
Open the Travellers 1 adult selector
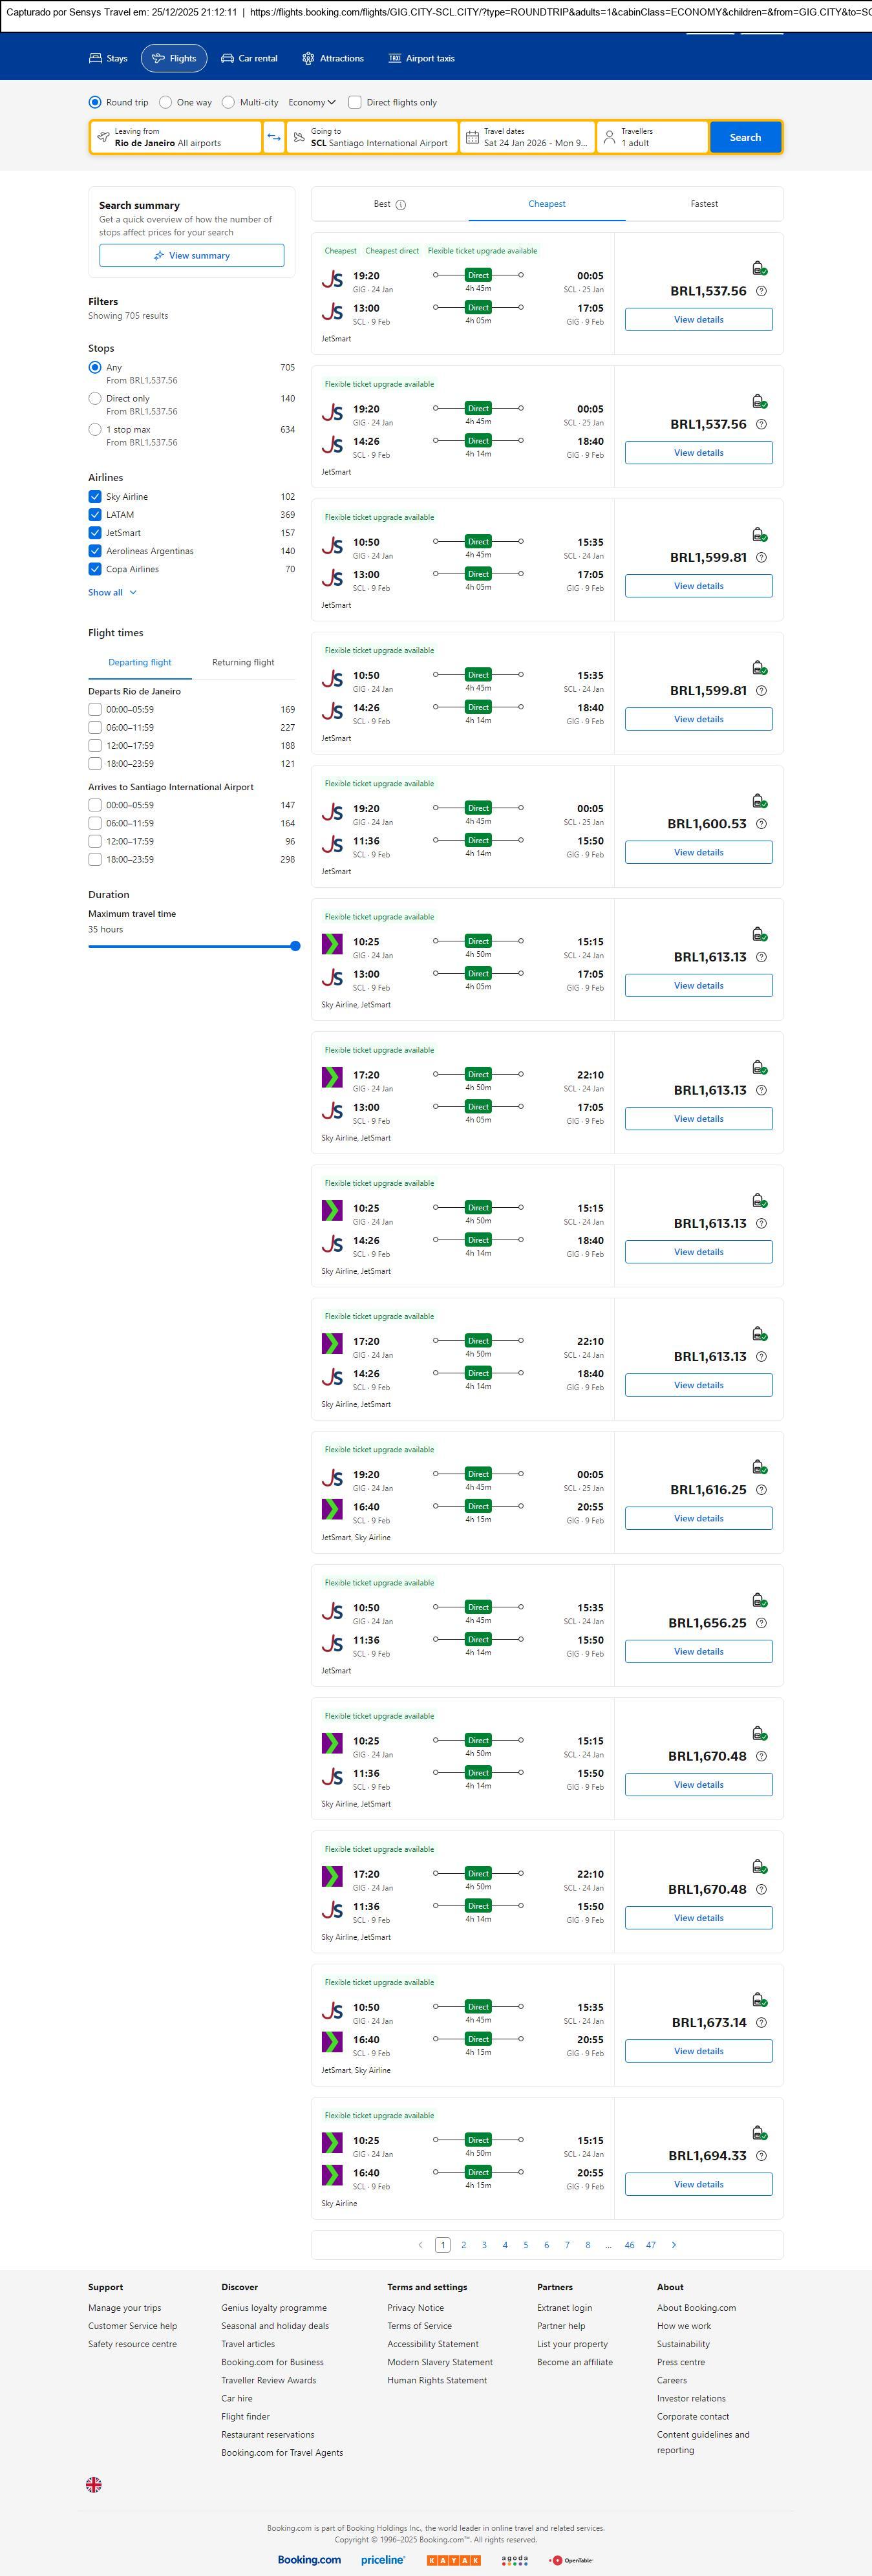[653, 137]
